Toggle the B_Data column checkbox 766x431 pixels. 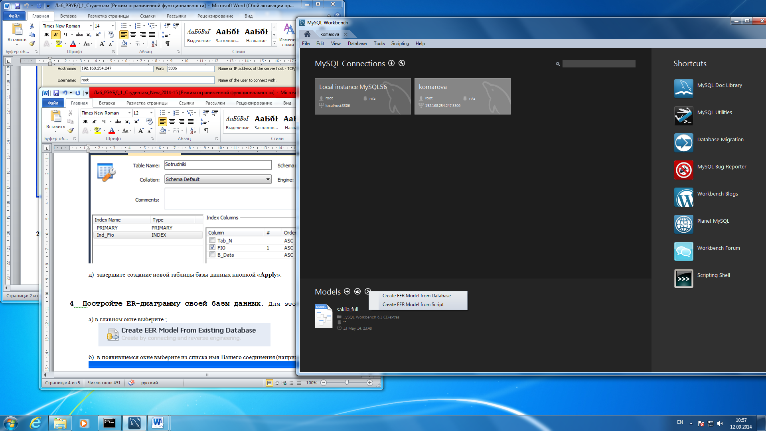click(x=212, y=255)
